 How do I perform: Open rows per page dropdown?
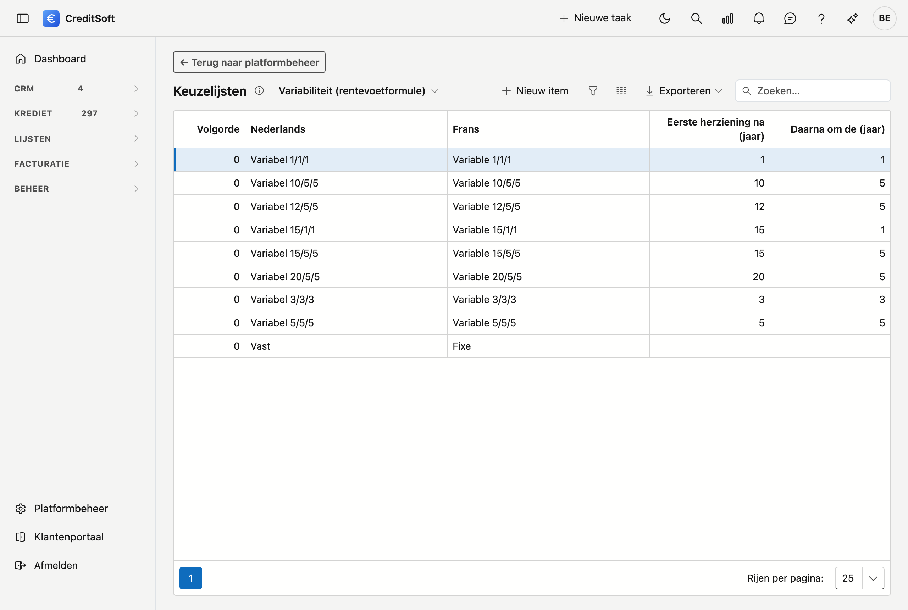click(859, 578)
